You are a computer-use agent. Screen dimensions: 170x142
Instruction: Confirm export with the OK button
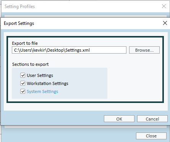point(119,119)
